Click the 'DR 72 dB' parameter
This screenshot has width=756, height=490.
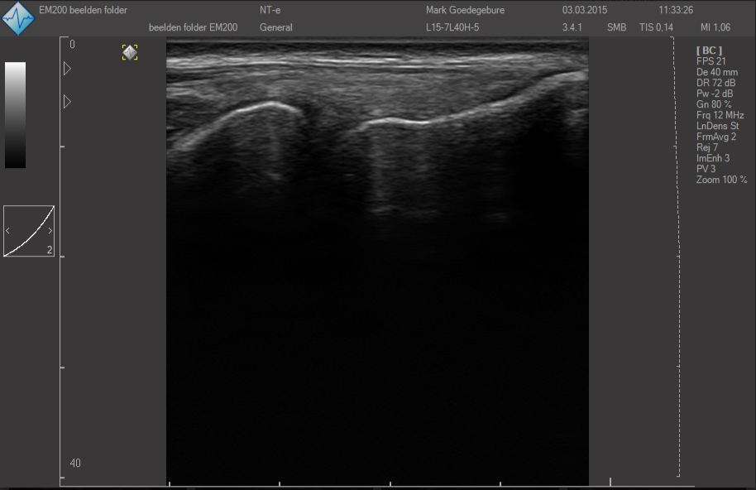(716, 83)
